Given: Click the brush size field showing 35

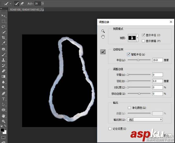Looking at the screenshot, I should pyautogui.click(x=38, y=4).
